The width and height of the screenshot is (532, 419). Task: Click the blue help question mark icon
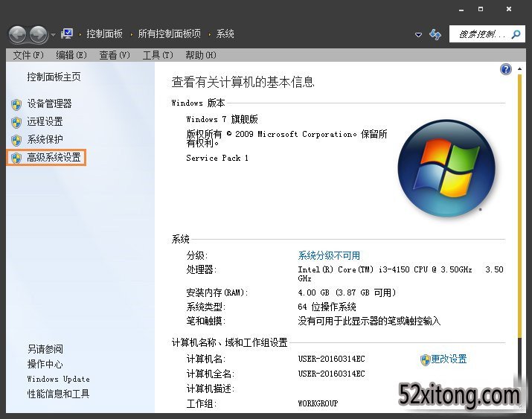(x=505, y=69)
